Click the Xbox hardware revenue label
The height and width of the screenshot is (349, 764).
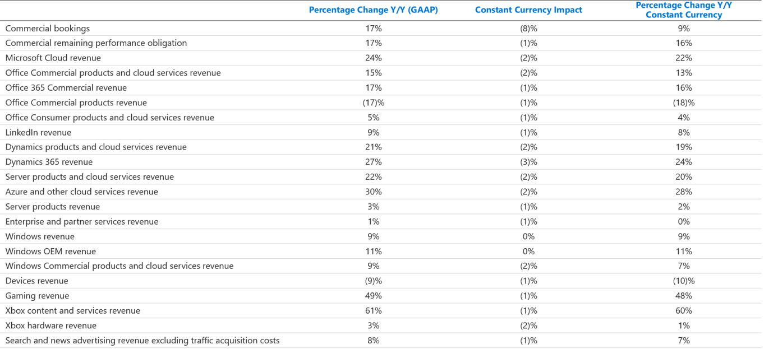(x=51, y=325)
